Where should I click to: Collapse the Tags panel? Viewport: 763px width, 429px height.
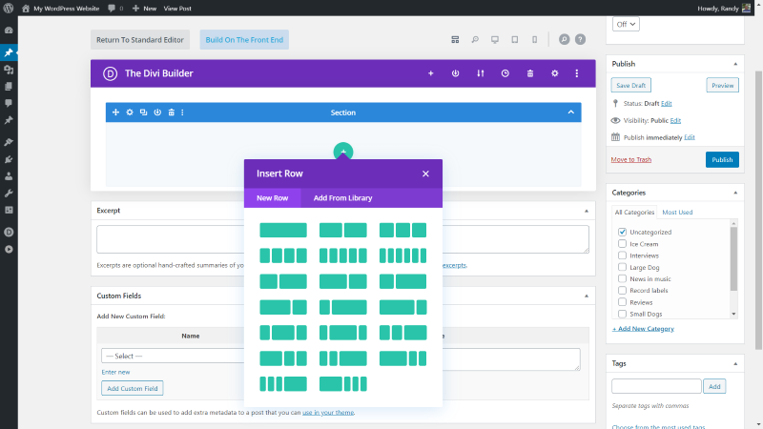[x=735, y=364]
